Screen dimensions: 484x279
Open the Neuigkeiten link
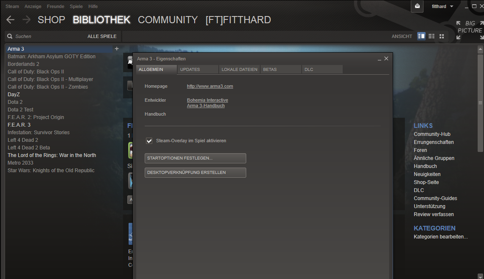pyautogui.click(x=427, y=174)
